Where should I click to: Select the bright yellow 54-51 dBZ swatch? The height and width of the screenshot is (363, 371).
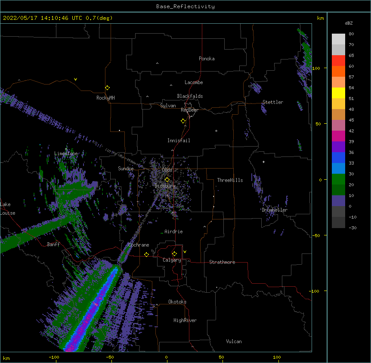coord(338,93)
